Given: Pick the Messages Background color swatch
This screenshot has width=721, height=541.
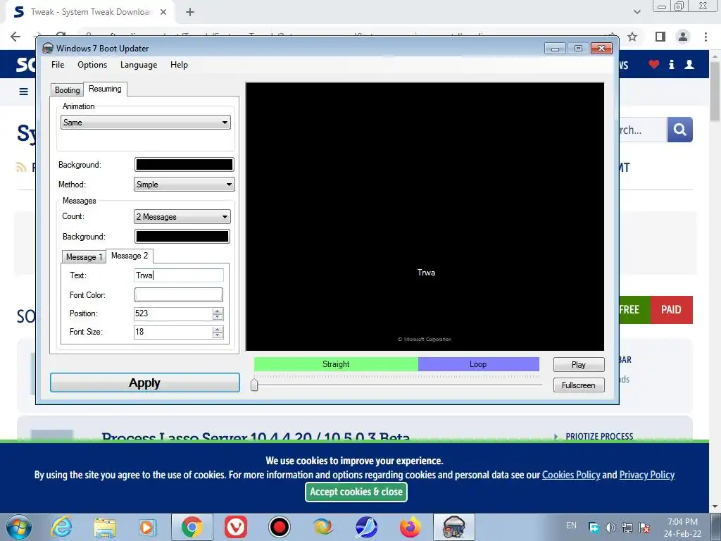Looking at the screenshot, I should (182, 237).
